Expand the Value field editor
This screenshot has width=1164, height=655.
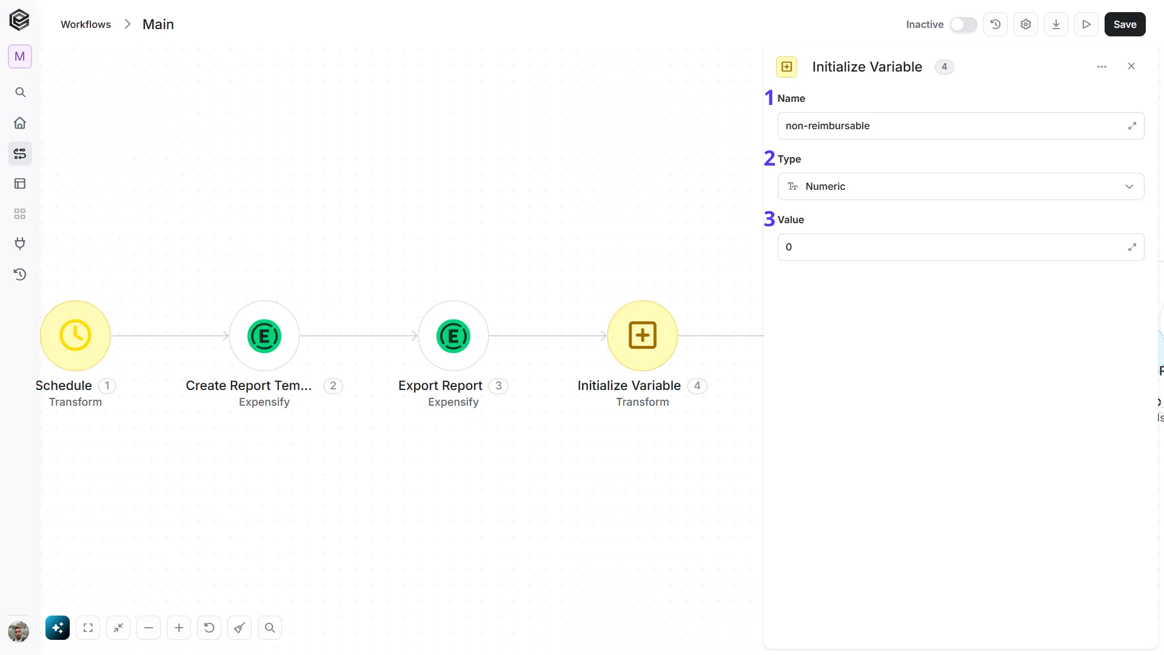coord(1132,247)
